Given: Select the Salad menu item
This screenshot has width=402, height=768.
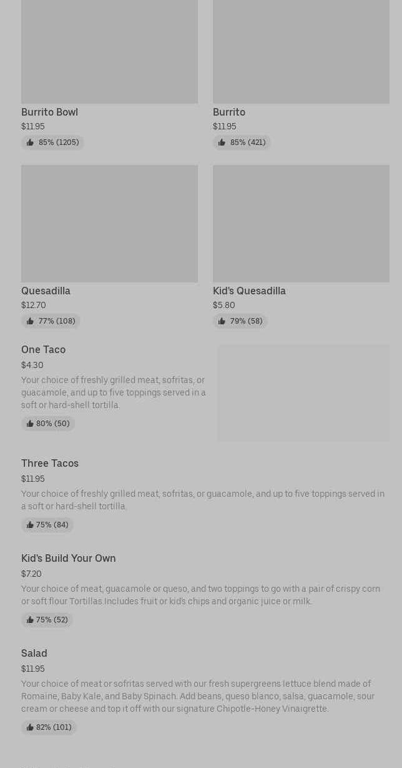Looking at the screenshot, I should [x=34, y=653].
